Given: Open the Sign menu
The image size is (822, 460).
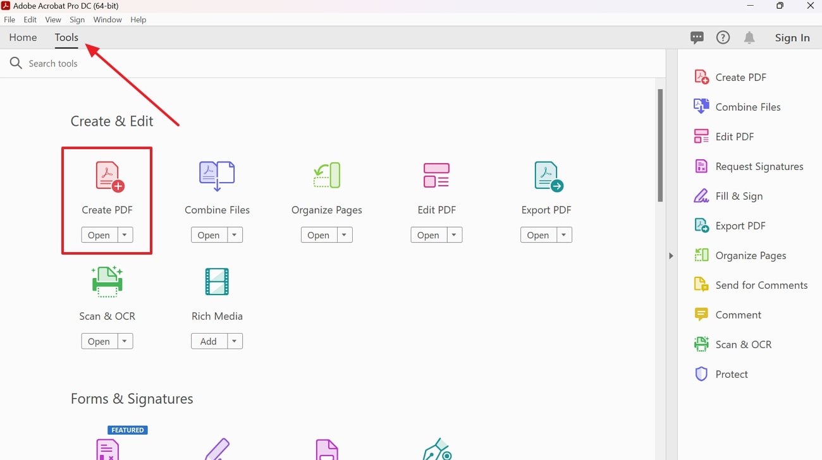Looking at the screenshot, I should click(x=77, y=20).
